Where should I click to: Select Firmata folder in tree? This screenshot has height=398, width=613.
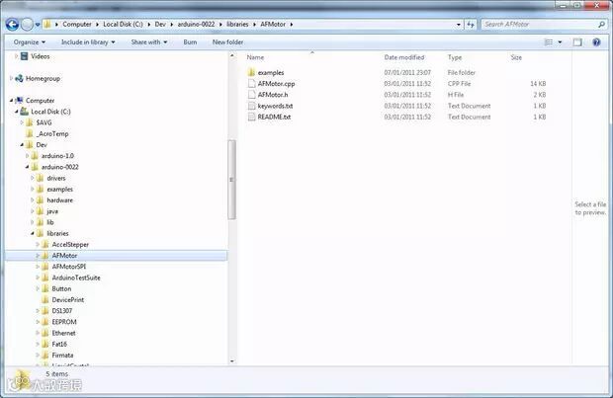tap(62, 355)
